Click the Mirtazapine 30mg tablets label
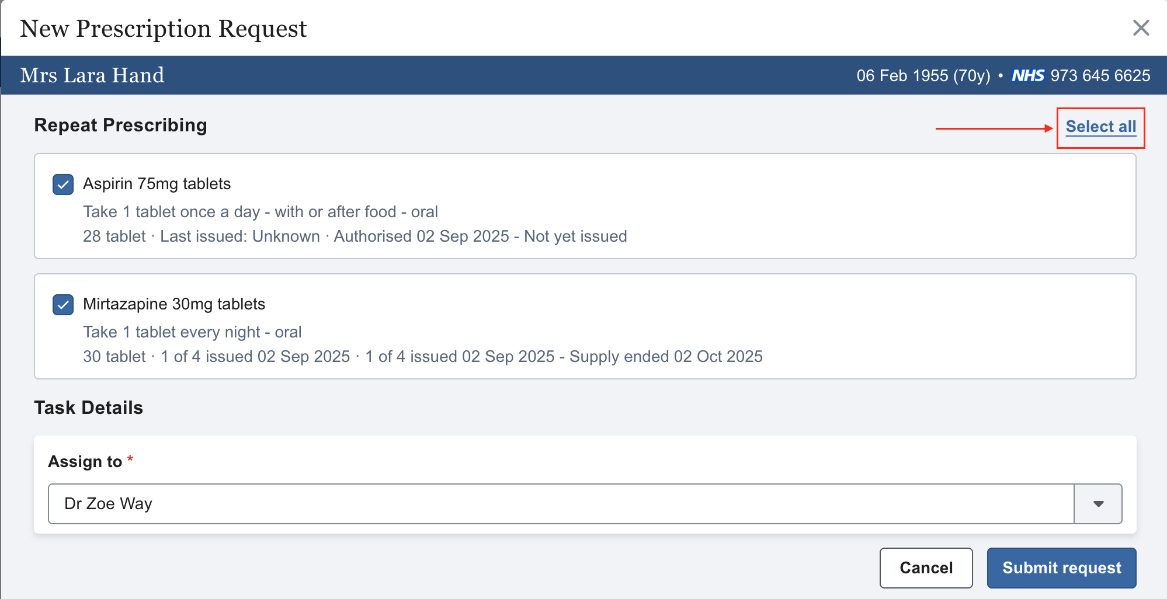 pyautogui.click(x=174, y=304)
